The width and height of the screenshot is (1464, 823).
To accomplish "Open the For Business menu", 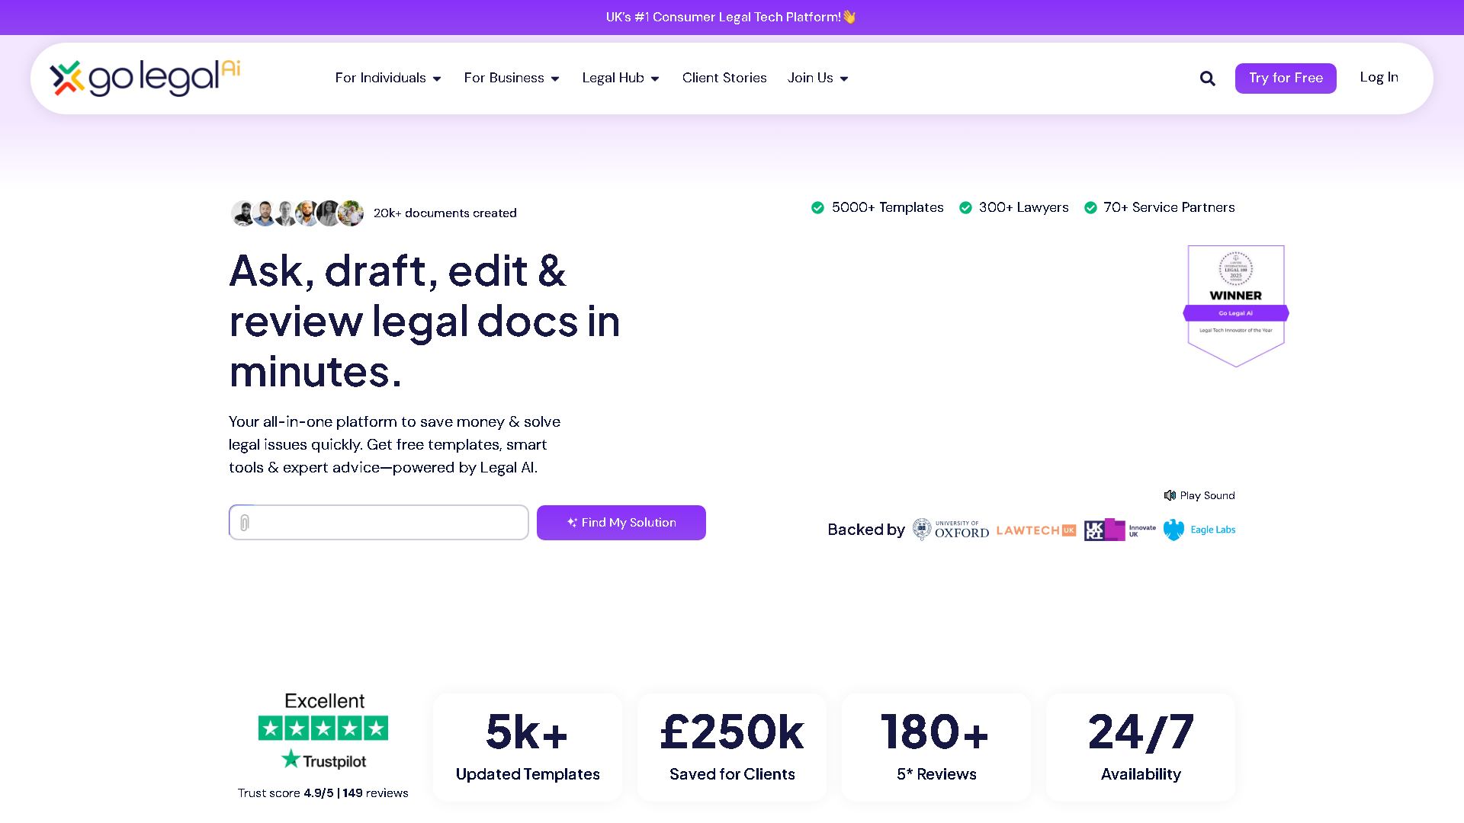I will [x=511, y=78].
